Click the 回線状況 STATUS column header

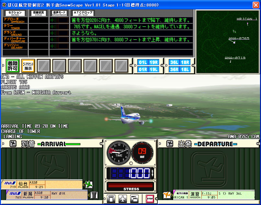(x=39, y=13)
